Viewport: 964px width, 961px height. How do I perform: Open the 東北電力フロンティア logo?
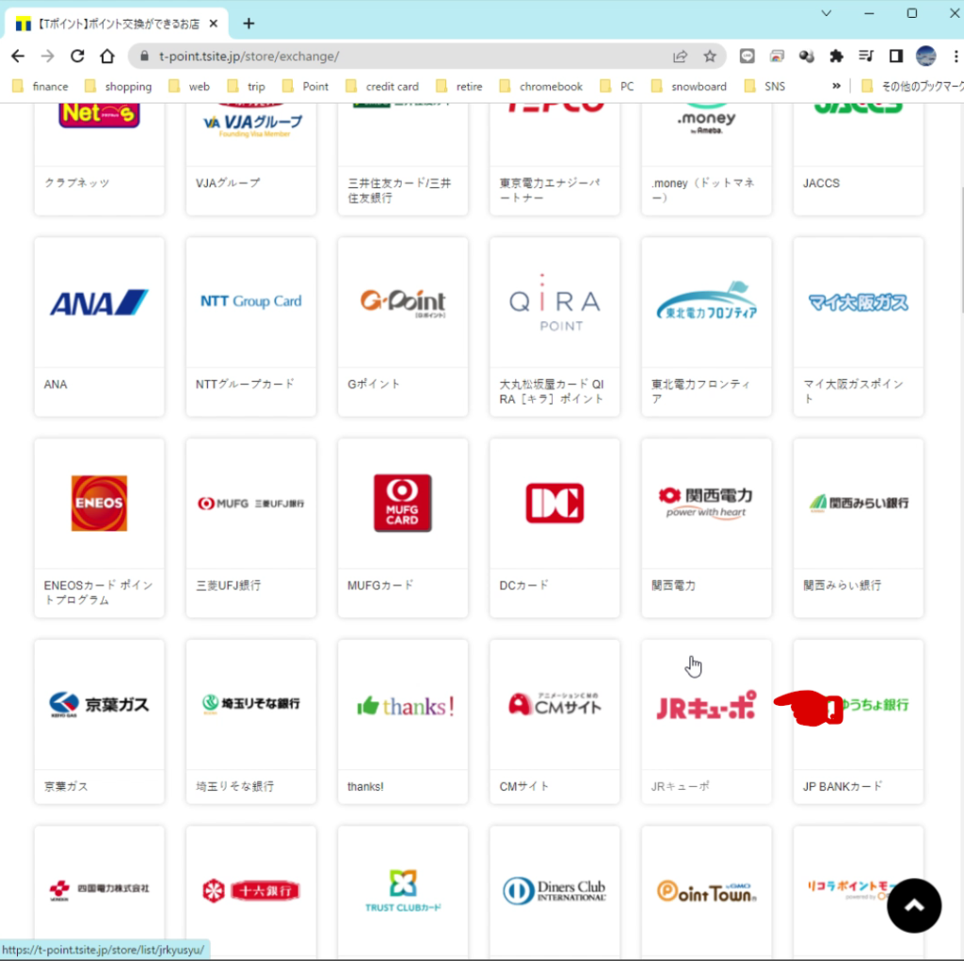706,300
